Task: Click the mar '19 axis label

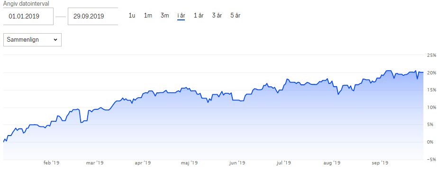Action: click(x=95, y=163)
